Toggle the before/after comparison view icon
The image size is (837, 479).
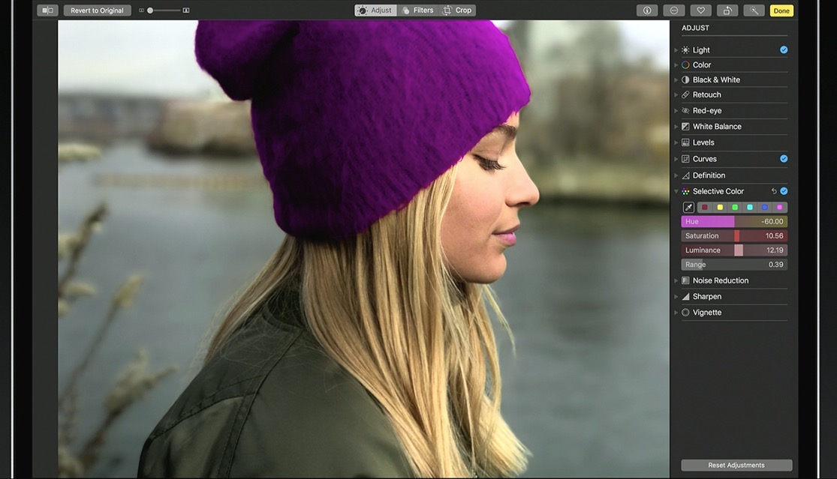pyautogui.click(x=47, y=10)
